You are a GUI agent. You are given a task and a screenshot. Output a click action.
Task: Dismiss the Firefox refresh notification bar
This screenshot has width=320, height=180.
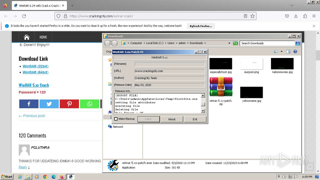coord(314,26)
